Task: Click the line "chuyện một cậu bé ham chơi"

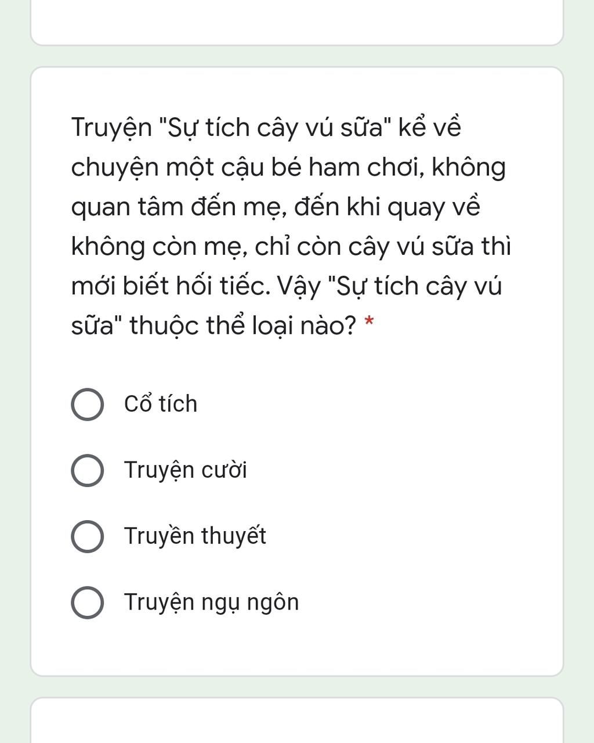Action: coord(288,167)
